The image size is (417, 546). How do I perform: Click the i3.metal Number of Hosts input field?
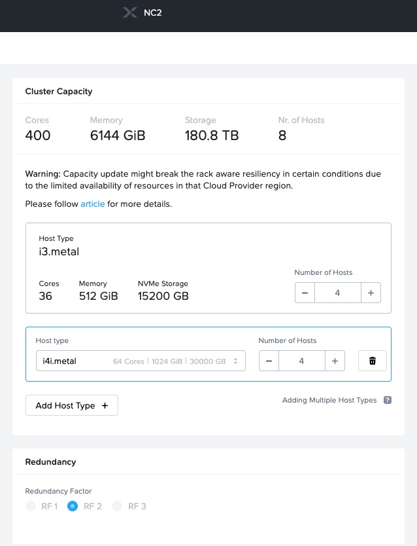[338, 293]
